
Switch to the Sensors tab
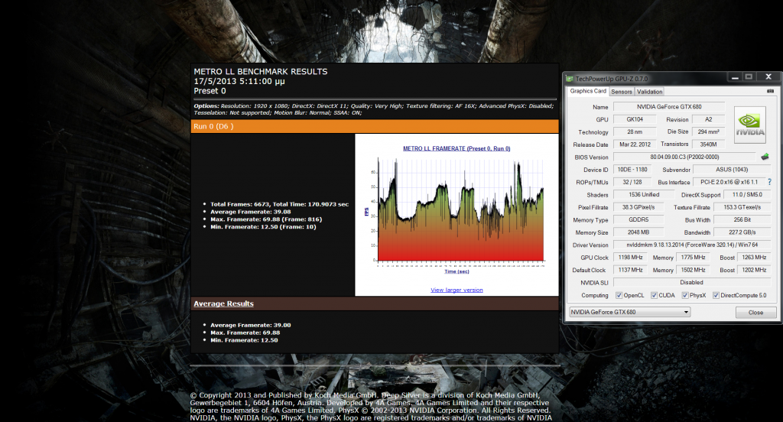click(621, 92)
